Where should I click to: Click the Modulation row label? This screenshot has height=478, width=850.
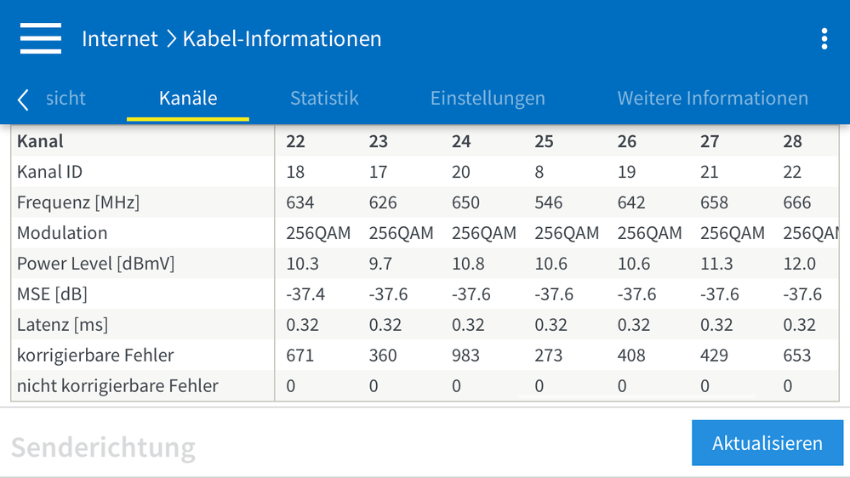click(62, 233)
